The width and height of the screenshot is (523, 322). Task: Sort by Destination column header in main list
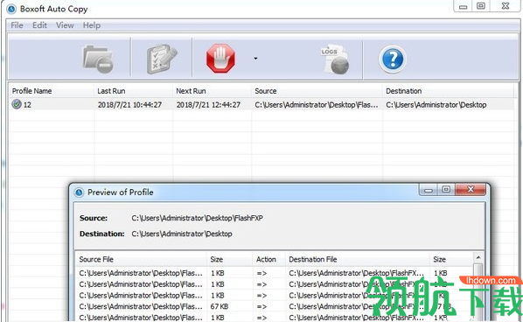pyautogui.click(x=448, y=91)
